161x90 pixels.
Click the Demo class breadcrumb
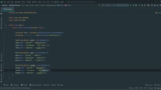pyautogui.click(x=60, y=5)
